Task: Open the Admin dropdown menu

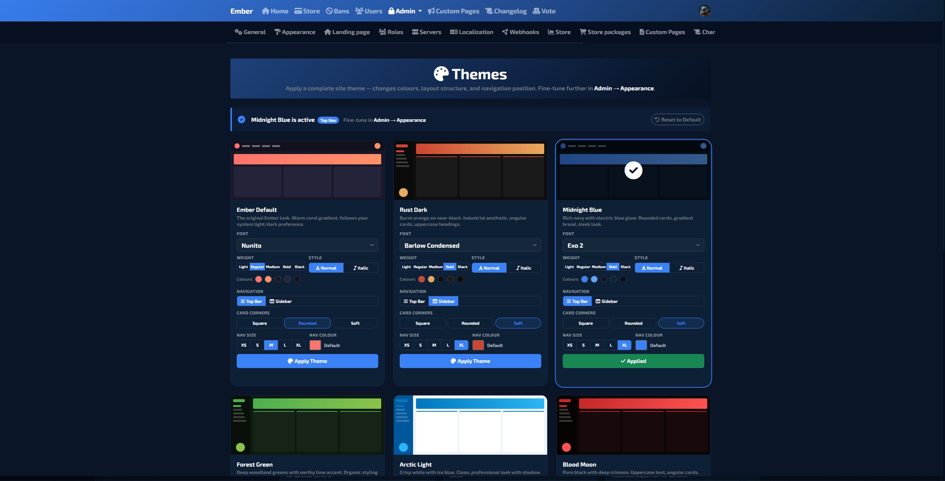Action: [x=405, y=11]
